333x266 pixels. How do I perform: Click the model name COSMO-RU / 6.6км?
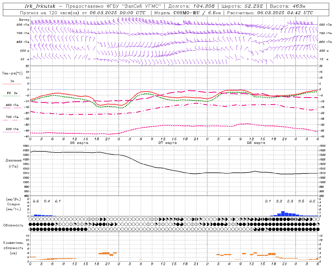click(x=197, y=13)
